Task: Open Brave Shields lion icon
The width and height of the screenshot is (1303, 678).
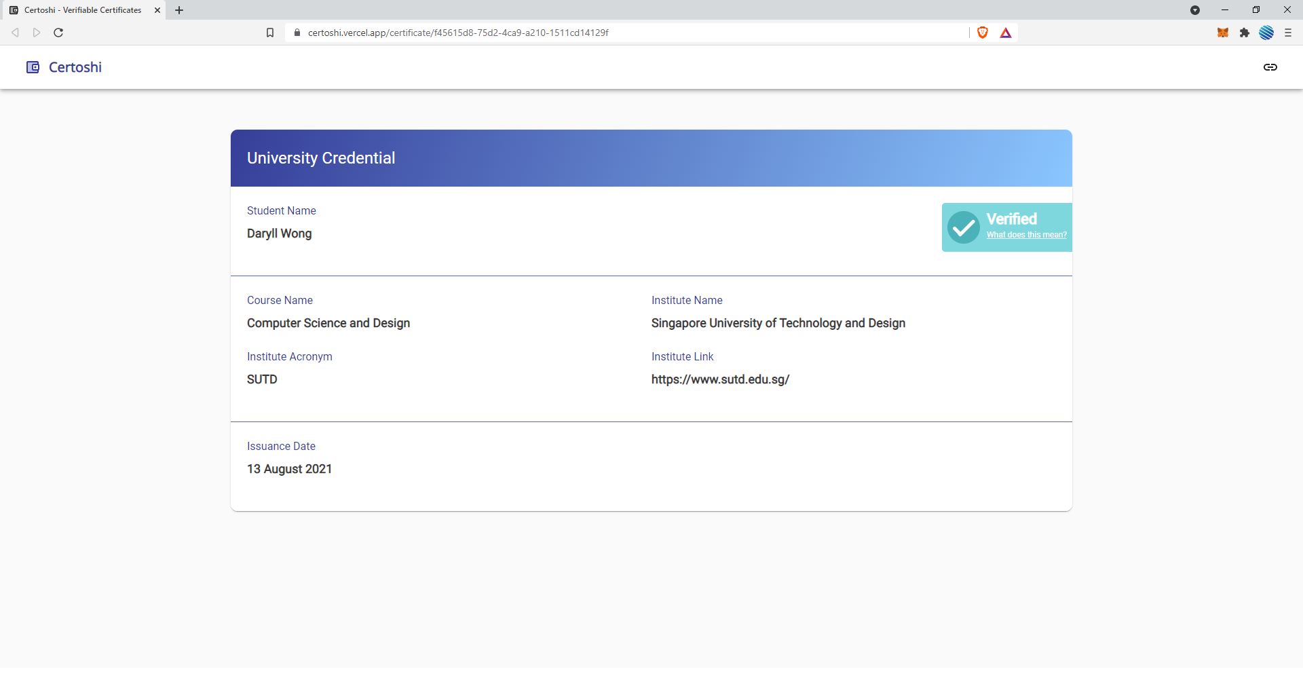Action: coord(982,33)
